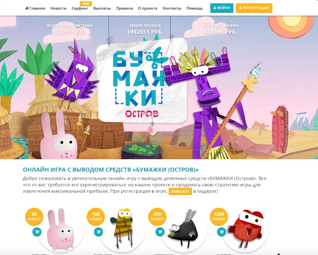Go to the Выплаты page

click(x=102, y=9)
